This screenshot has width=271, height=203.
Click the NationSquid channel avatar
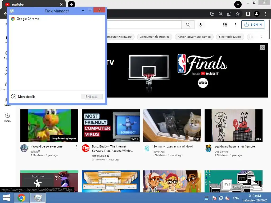[x=85, y=148]
